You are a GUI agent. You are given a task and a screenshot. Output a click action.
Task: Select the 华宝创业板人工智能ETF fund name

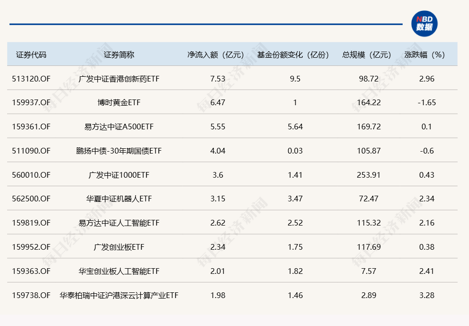pos(119,271)
